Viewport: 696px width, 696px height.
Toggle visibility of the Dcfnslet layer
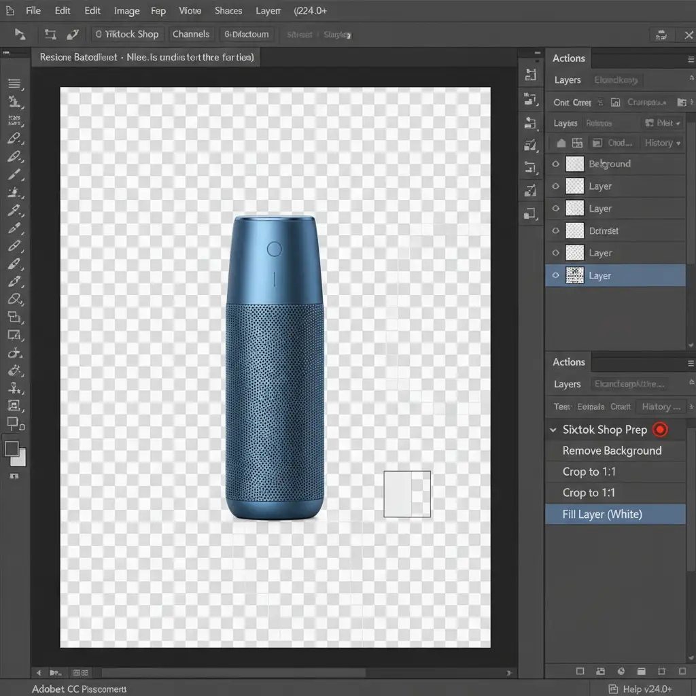(x=556, y=230)
